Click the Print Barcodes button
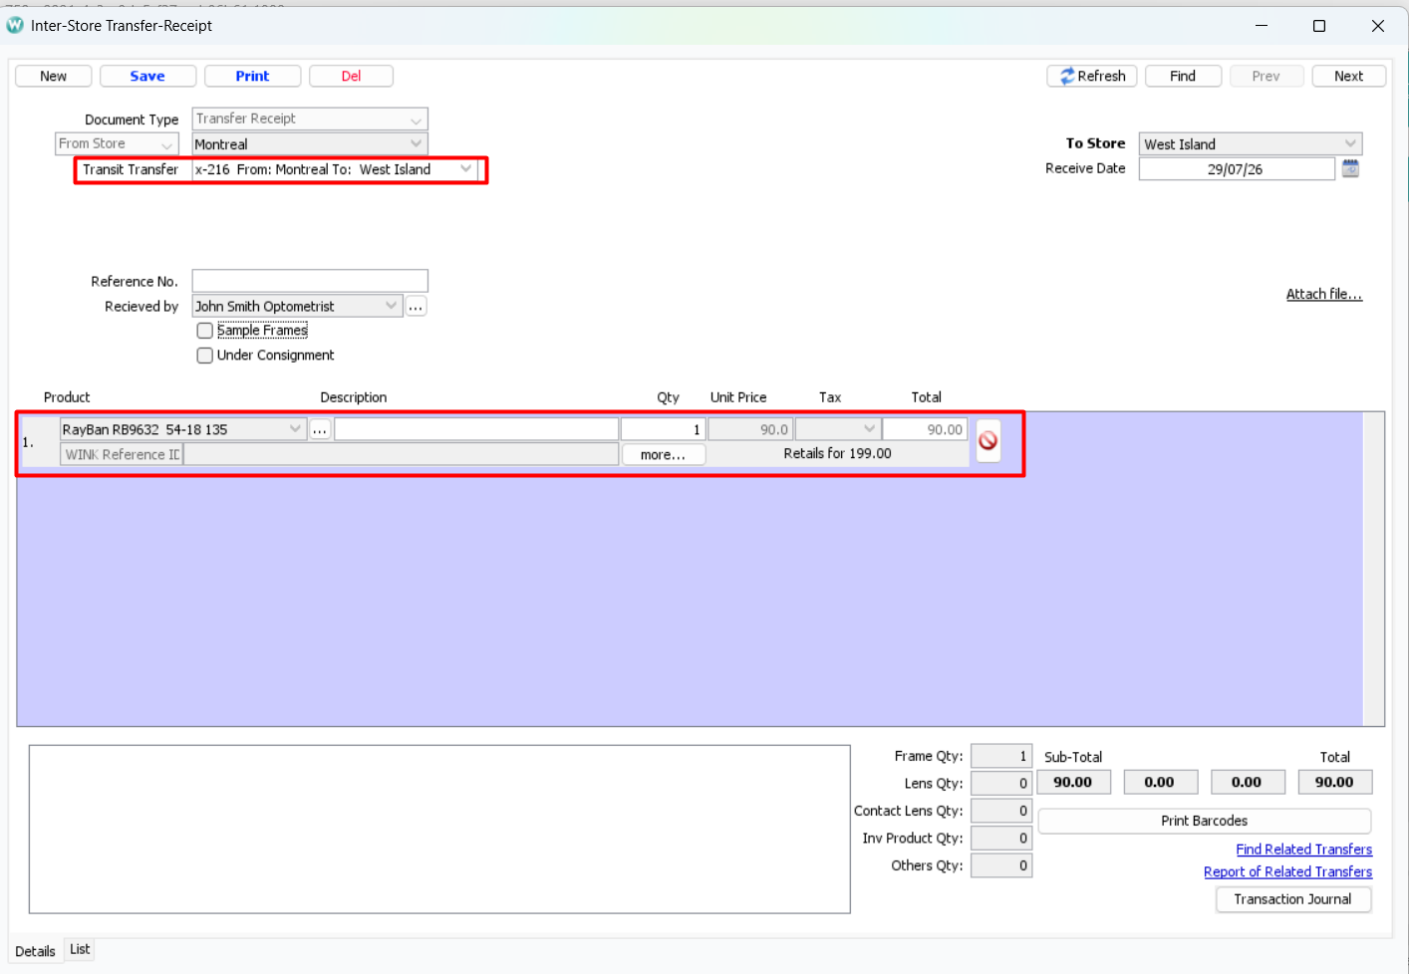1409x974 pixels. pyautogui.click(x=1205, y=821)
